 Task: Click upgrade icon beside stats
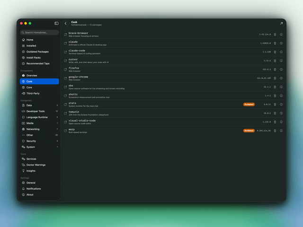(65, 105)
